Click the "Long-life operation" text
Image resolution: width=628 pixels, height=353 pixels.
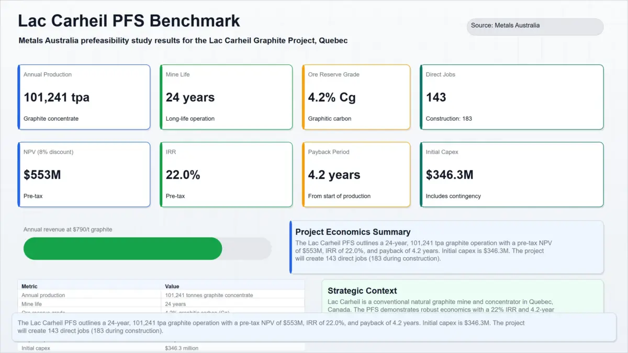pos(190,119)
